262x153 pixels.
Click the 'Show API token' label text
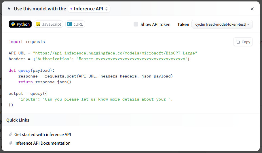point(155,24)
